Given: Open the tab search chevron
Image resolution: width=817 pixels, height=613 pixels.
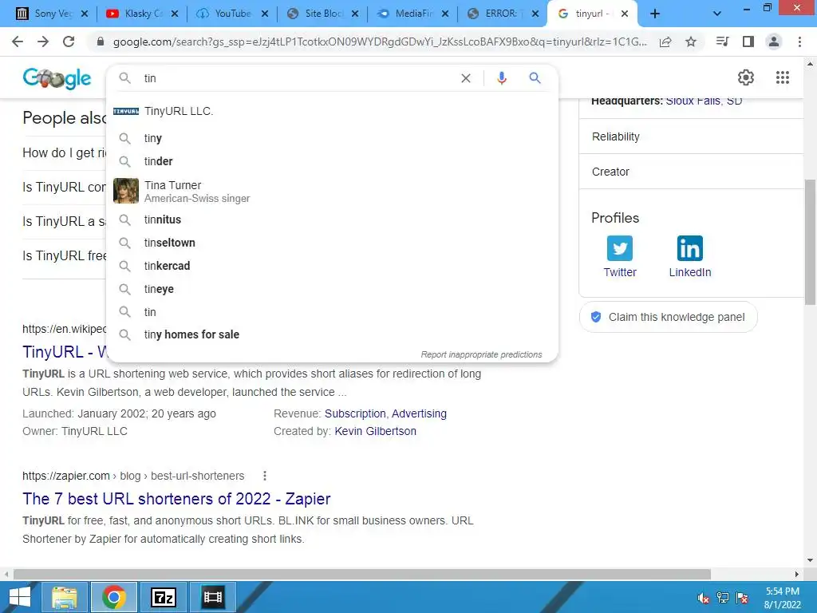Looking at the screenshot, I should point(717,14).
